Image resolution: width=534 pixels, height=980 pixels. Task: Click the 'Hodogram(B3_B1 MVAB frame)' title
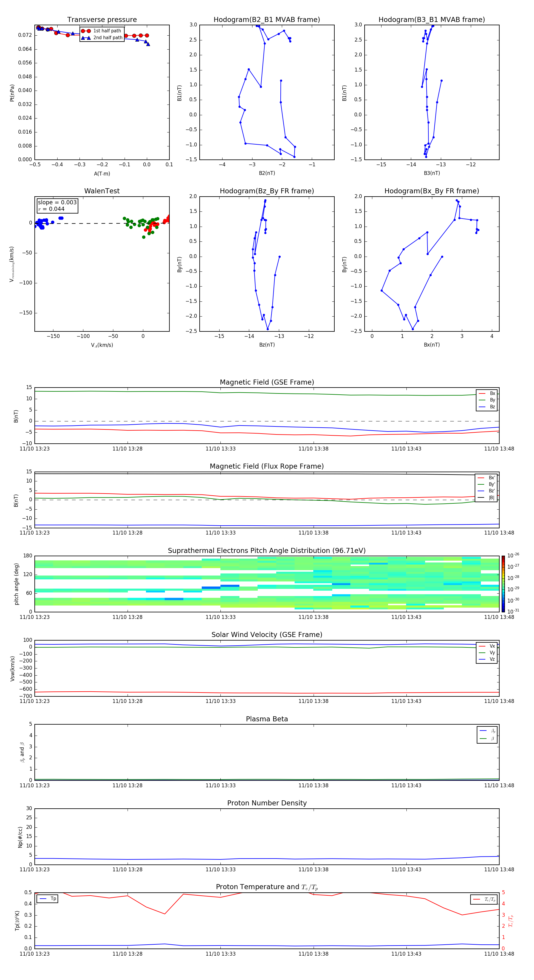tap(432, 20)
